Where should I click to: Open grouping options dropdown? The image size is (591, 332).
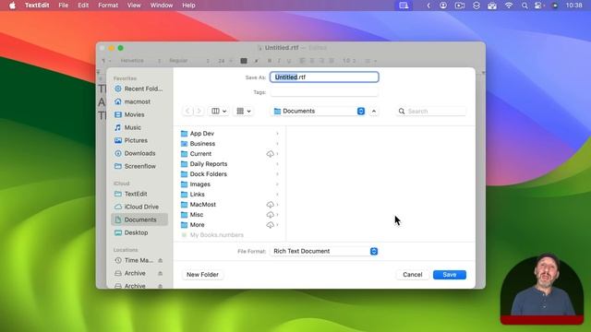click(x=244, y=111)
